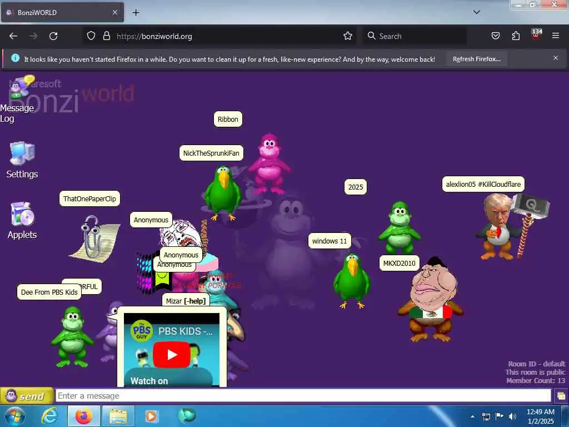This screenshot has height=427, width=569.
Task: View site security padlock info
Action: pos(106,36)
